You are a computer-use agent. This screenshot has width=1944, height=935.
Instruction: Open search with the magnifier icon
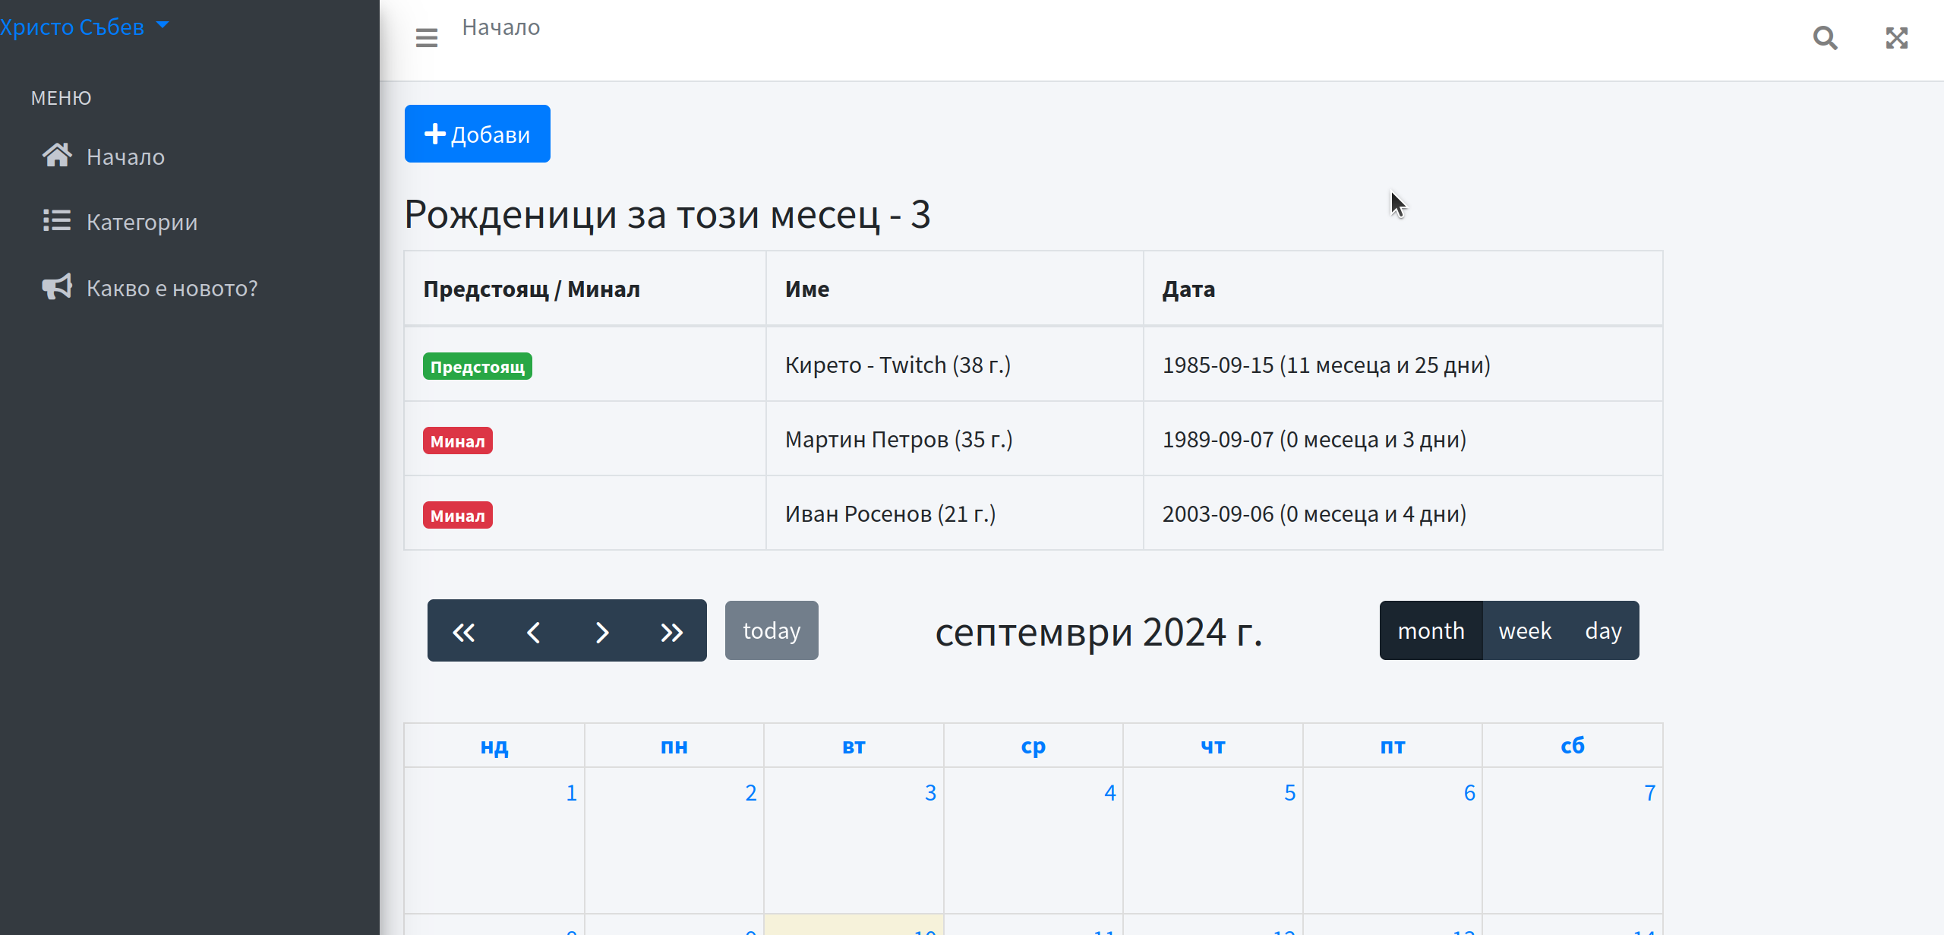(x=1825, y=37)
